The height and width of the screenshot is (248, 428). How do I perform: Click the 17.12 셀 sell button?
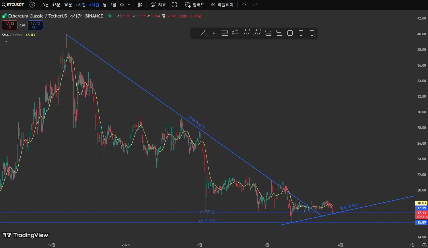[9, 25]
